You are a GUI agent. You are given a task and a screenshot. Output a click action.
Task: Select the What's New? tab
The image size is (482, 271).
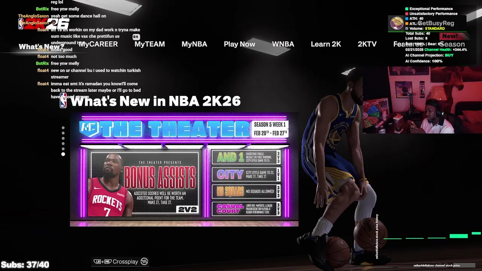tap(41, 47)
